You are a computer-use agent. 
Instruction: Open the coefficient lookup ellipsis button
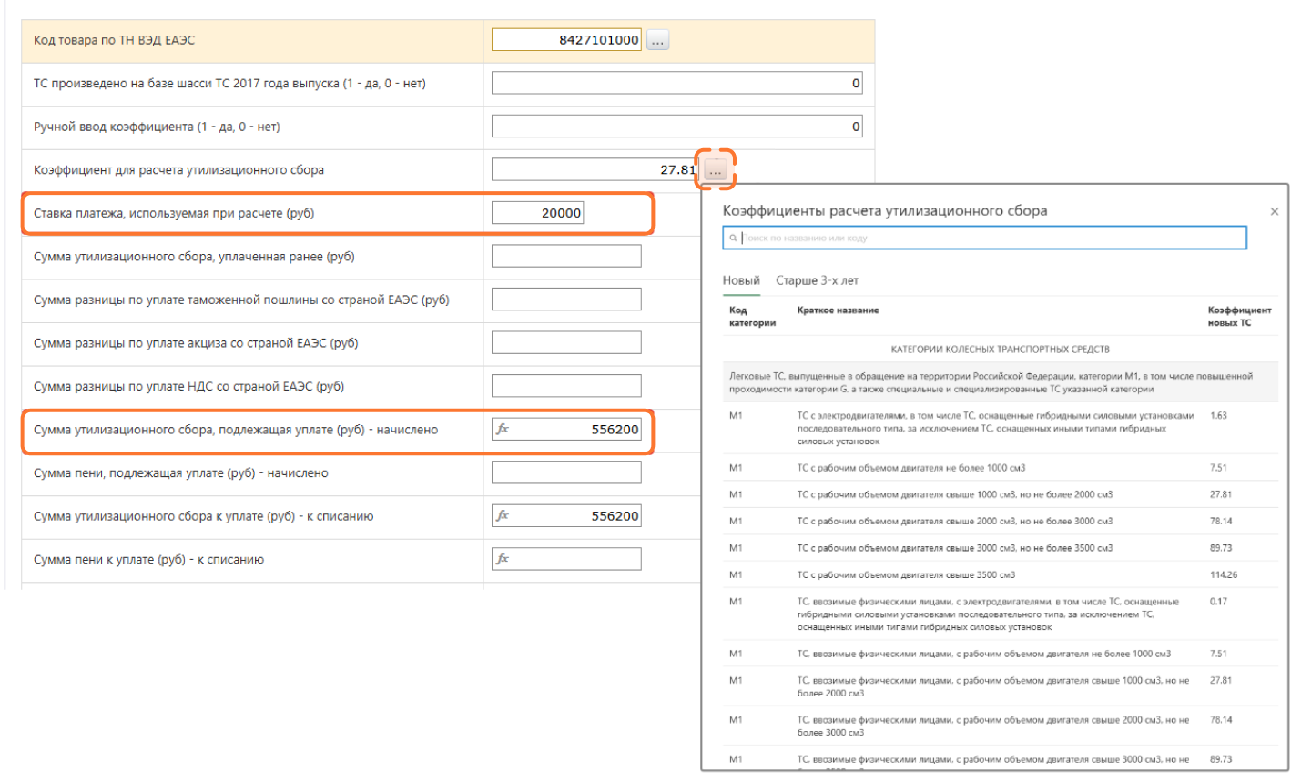716,170
